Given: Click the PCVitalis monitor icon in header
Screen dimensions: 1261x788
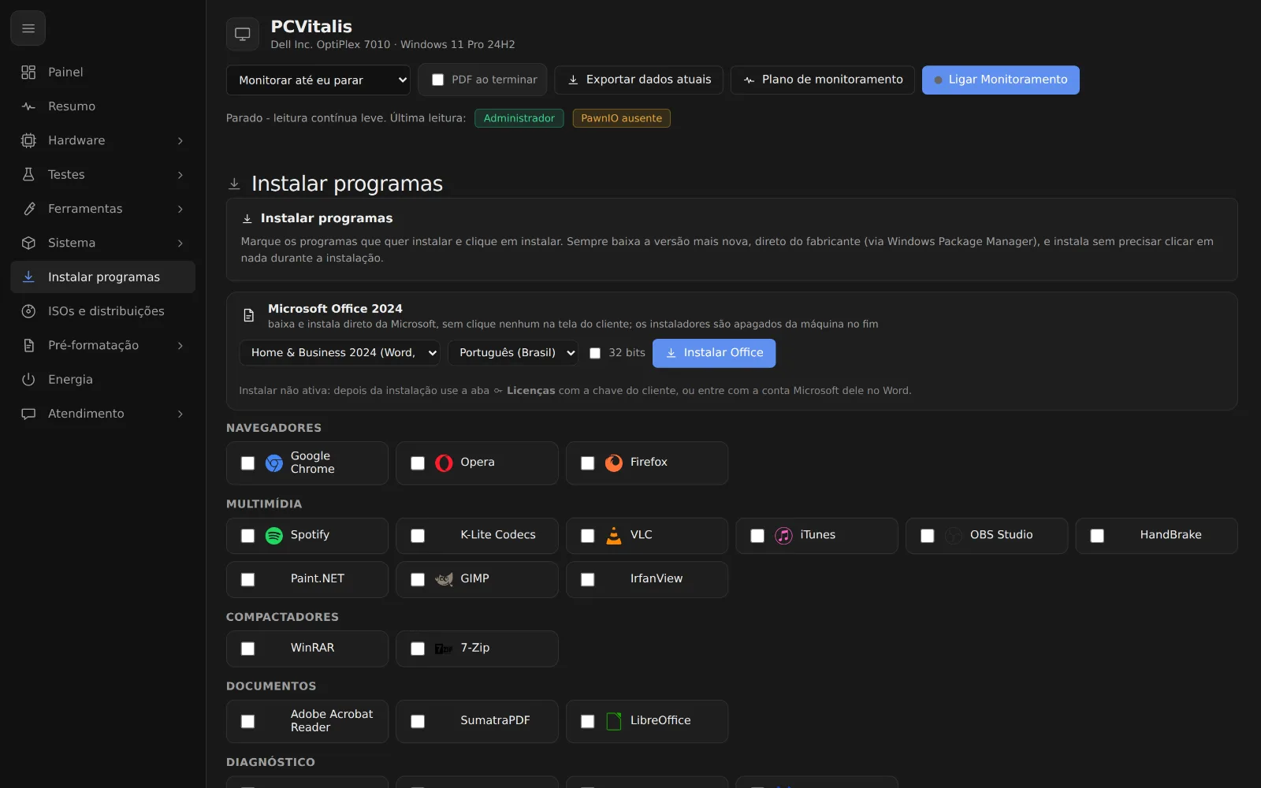Looking at the screenshot, I should click(243, 34).
